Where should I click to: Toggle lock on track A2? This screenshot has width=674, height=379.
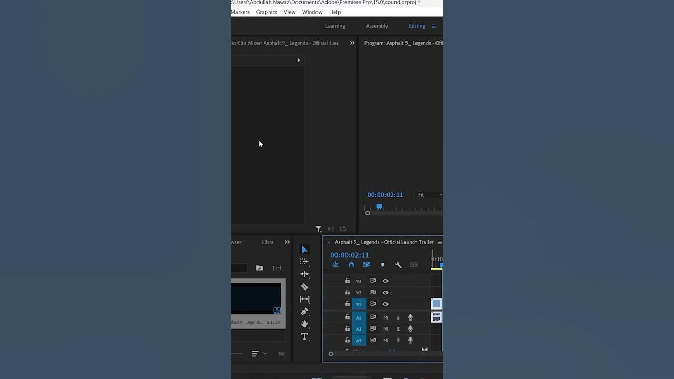348,329
